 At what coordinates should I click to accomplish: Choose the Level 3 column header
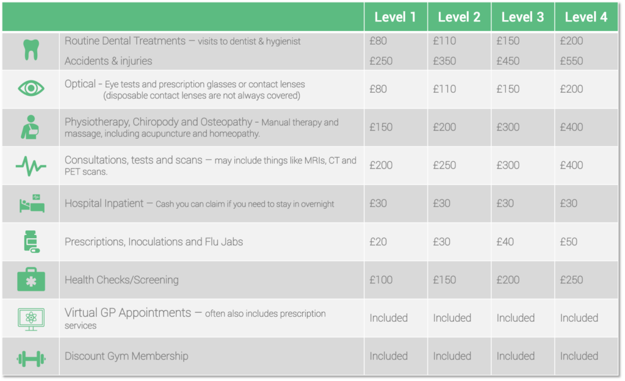[522, 16]
